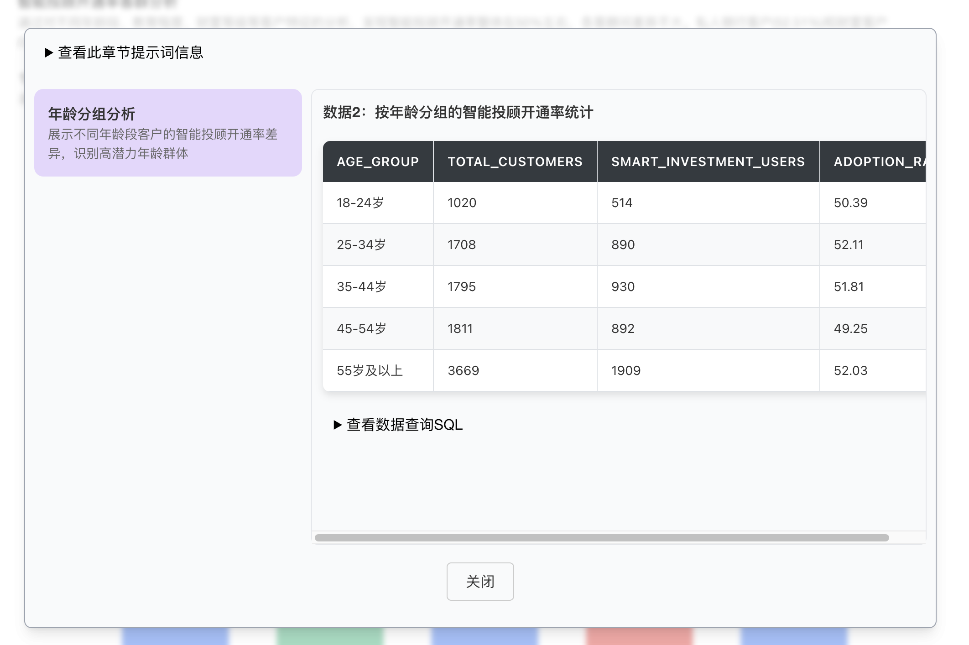Screen dimensions: 969x645
Task: Select the TOTAL_CUSTOMERS column header
Action: point(515,161)
